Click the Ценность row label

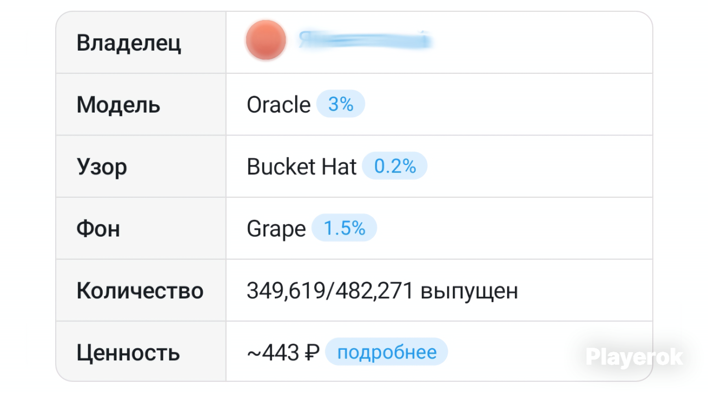pyautogui.click(x=128, y=353)
